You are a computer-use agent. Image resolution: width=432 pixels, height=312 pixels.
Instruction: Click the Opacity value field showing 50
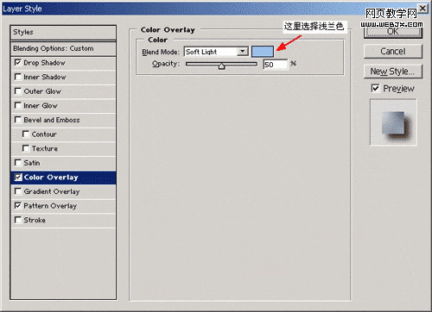(276, 65)
